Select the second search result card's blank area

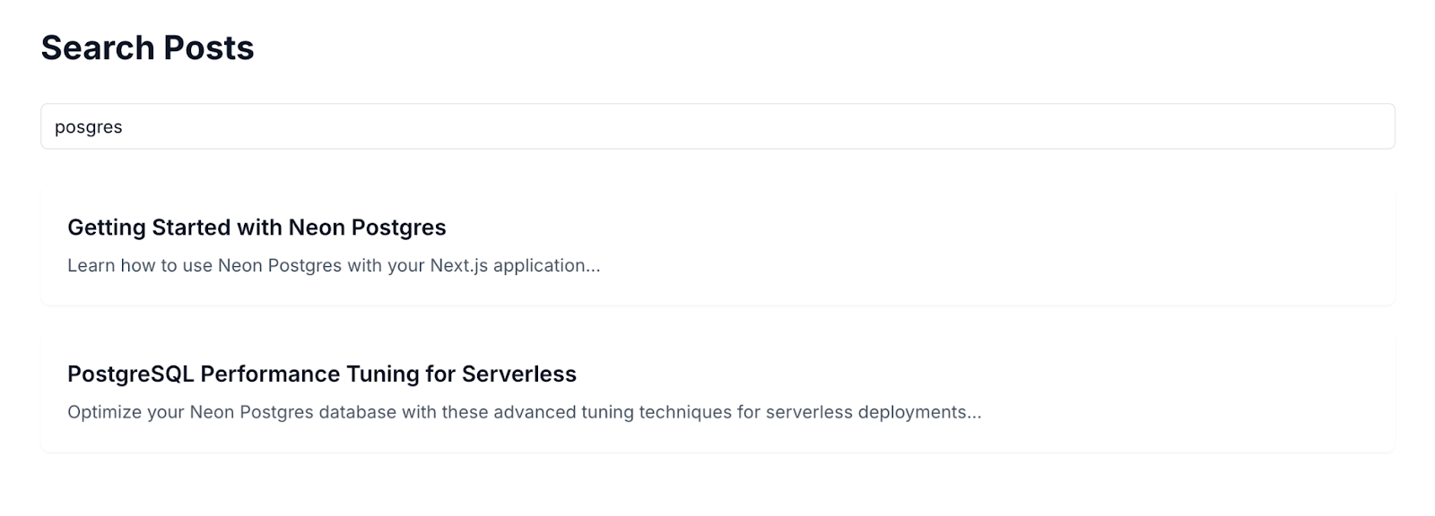1166,394
